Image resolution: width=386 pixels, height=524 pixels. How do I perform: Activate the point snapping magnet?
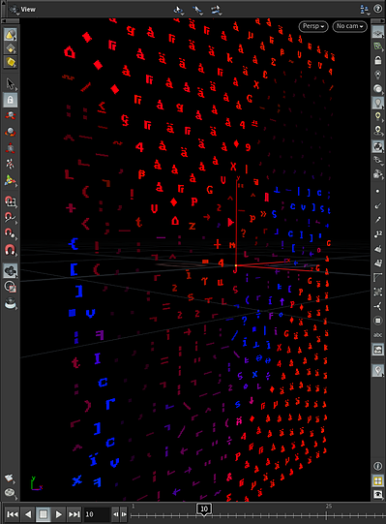coord(11,232)
